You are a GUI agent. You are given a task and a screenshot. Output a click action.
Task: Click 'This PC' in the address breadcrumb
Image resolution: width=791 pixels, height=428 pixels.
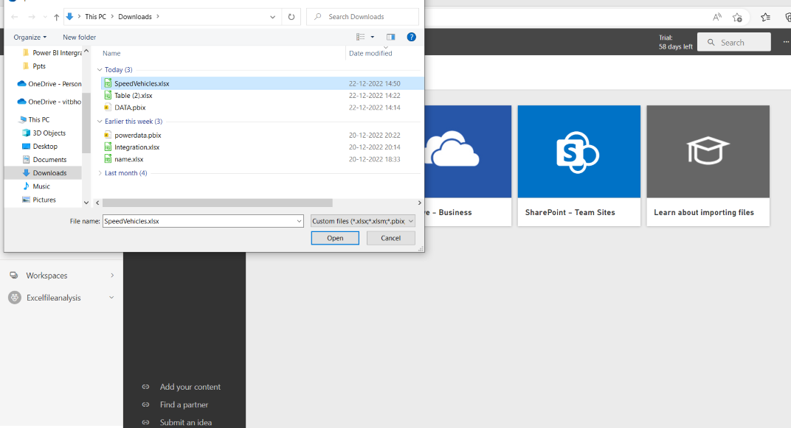(95, 17)
